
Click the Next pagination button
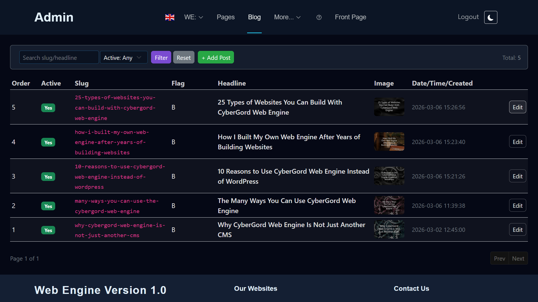point(518,258)
